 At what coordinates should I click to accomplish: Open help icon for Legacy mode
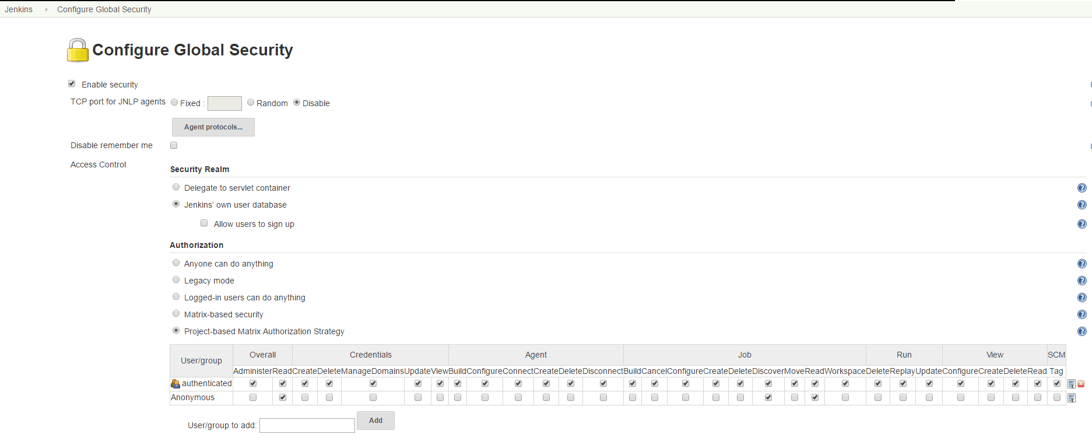pos(1082,281)
